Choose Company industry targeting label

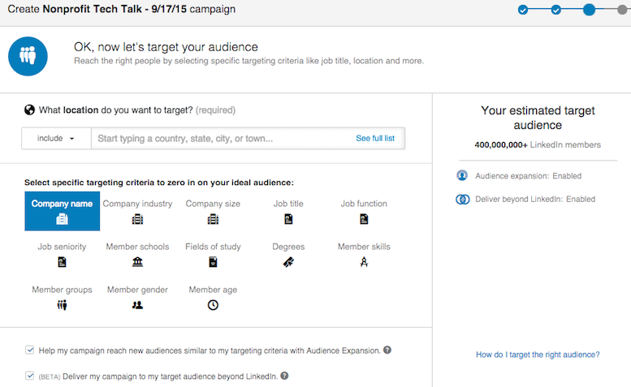pos(137,204)
